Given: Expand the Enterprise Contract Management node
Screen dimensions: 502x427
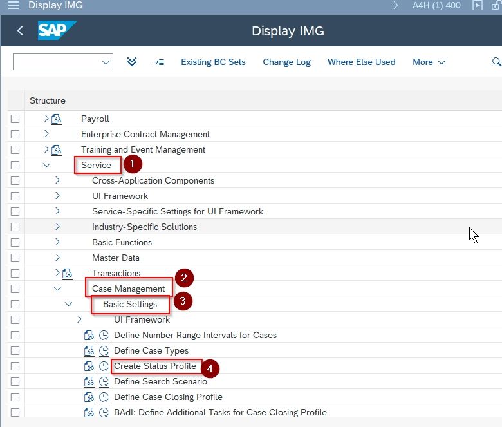Looking at the screenshot, I should click(46, 133).
